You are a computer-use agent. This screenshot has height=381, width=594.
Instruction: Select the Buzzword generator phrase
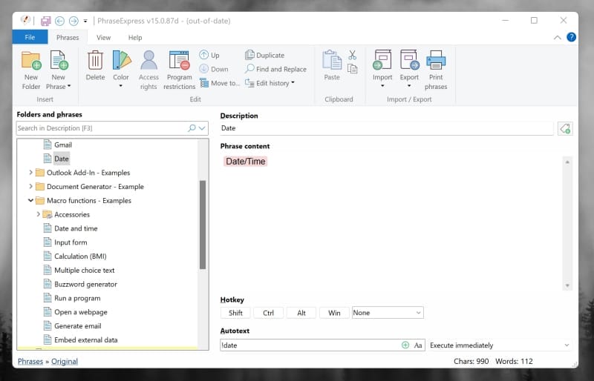[85, 284]
